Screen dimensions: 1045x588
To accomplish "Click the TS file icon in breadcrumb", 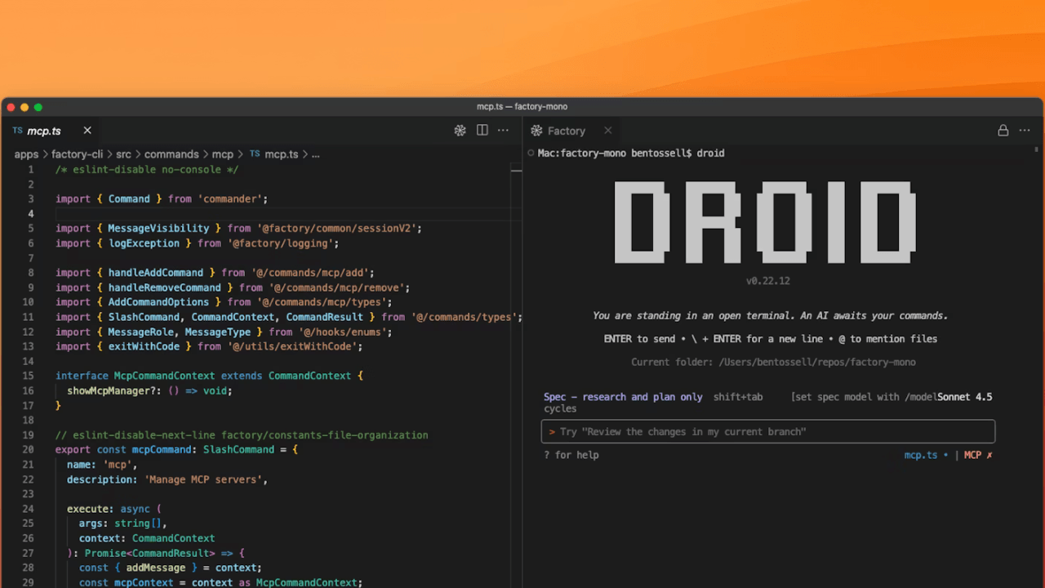I will click(255, 154).
